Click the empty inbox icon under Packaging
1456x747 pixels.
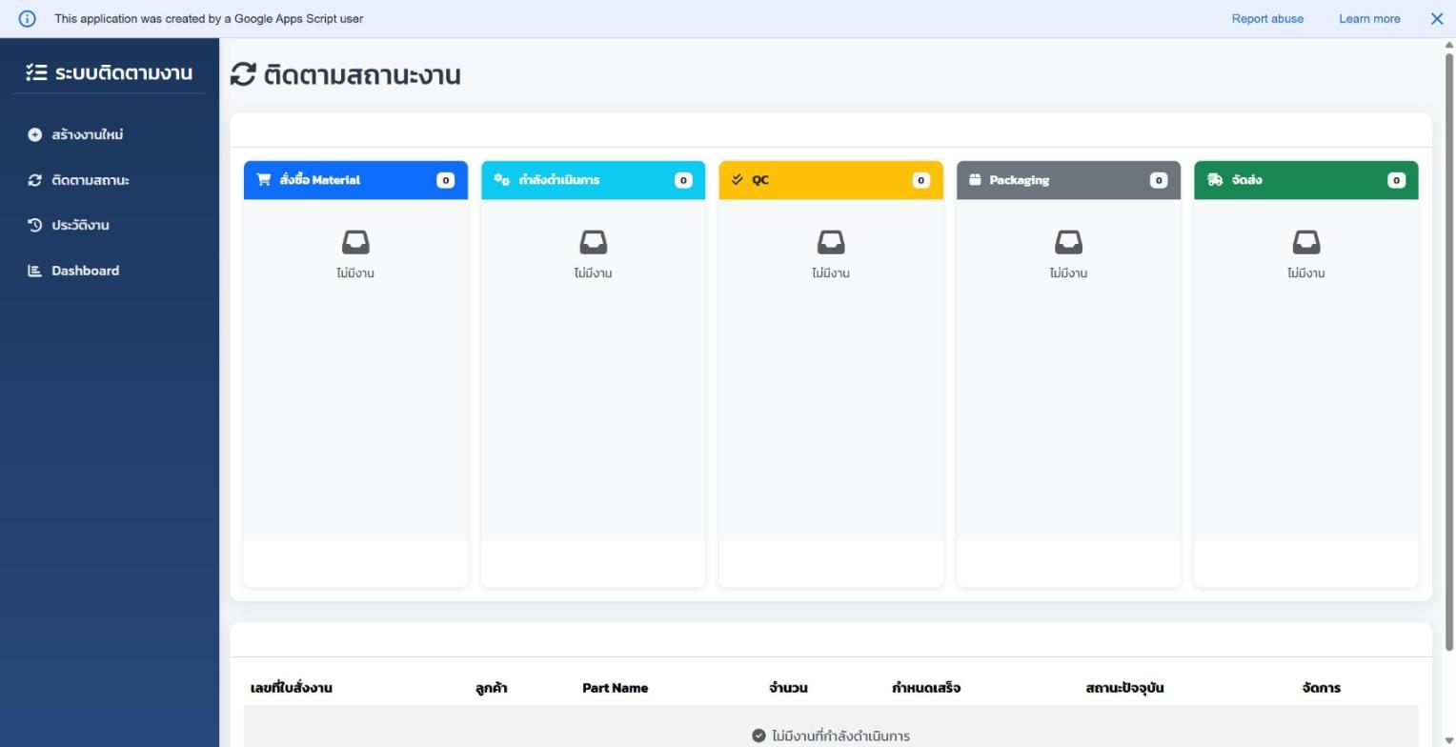[x=1068, y=243]
